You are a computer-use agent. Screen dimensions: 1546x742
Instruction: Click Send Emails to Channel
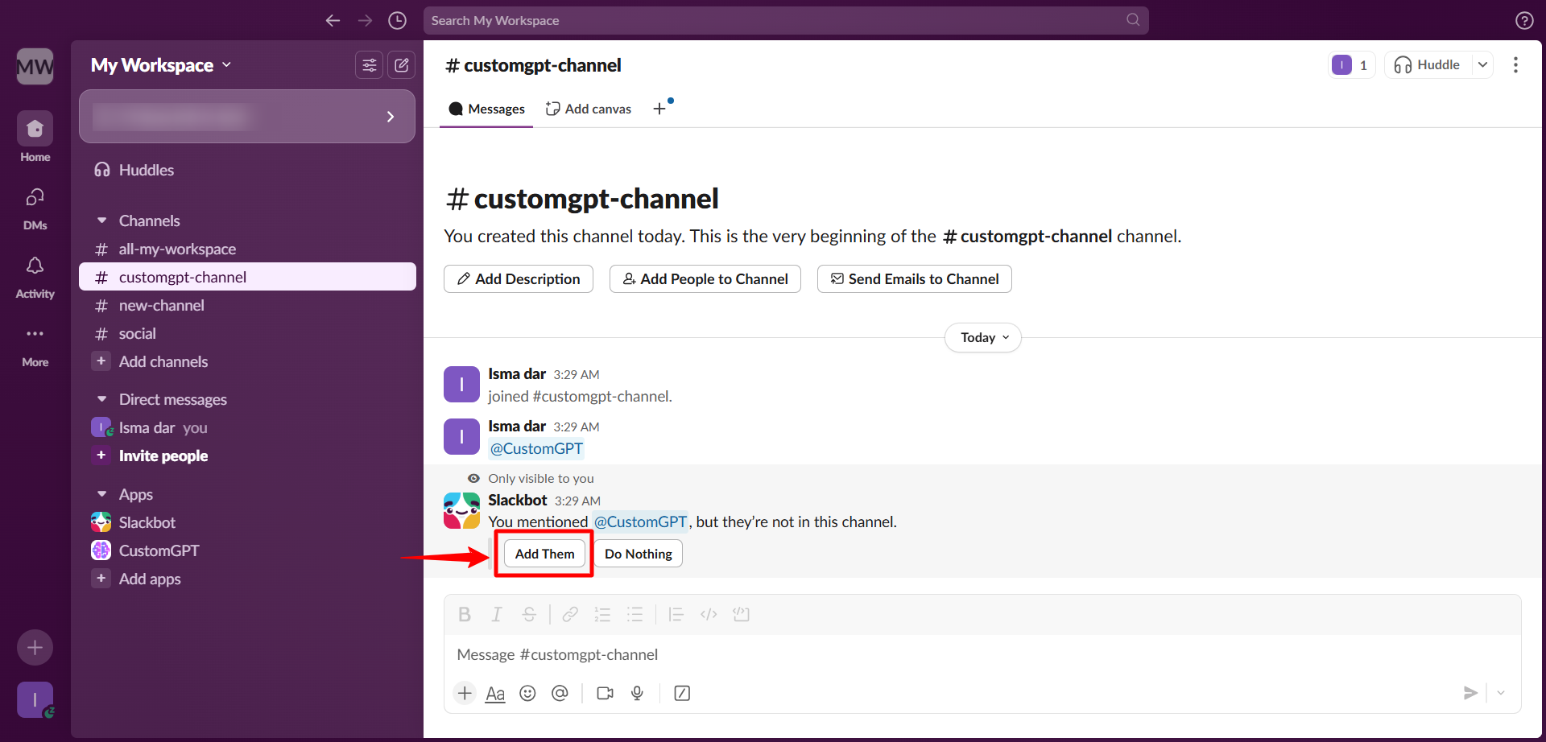[915, 278]
